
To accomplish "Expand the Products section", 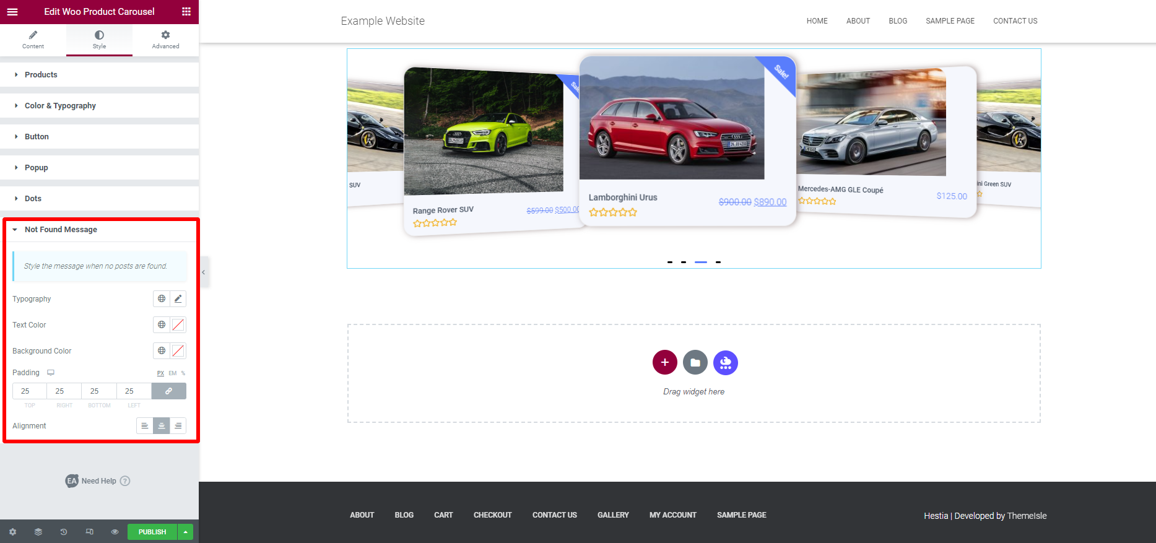I will point(99,74).
